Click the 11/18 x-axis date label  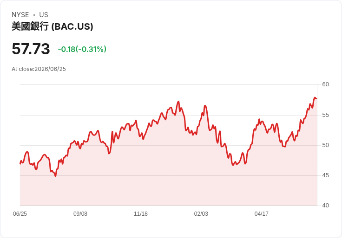[x=141, y=214]
